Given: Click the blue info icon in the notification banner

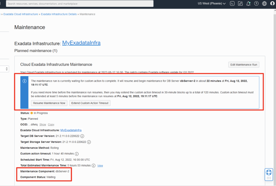Looking at the screenshot, I should tap(24, 81).
